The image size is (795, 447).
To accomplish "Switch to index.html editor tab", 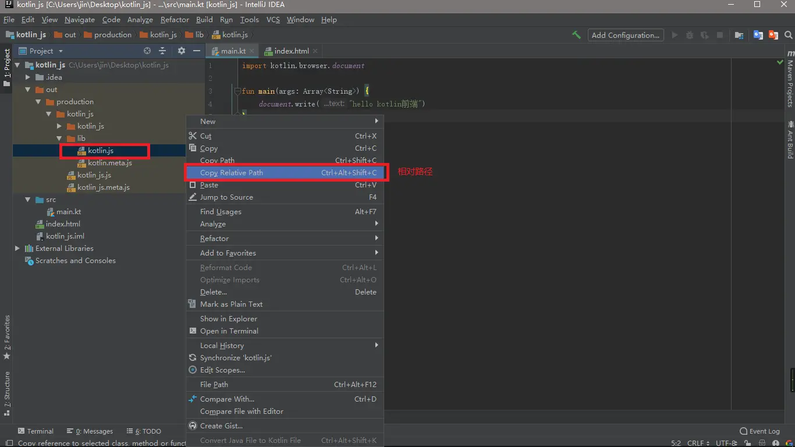I will click(x=291, y=51).
